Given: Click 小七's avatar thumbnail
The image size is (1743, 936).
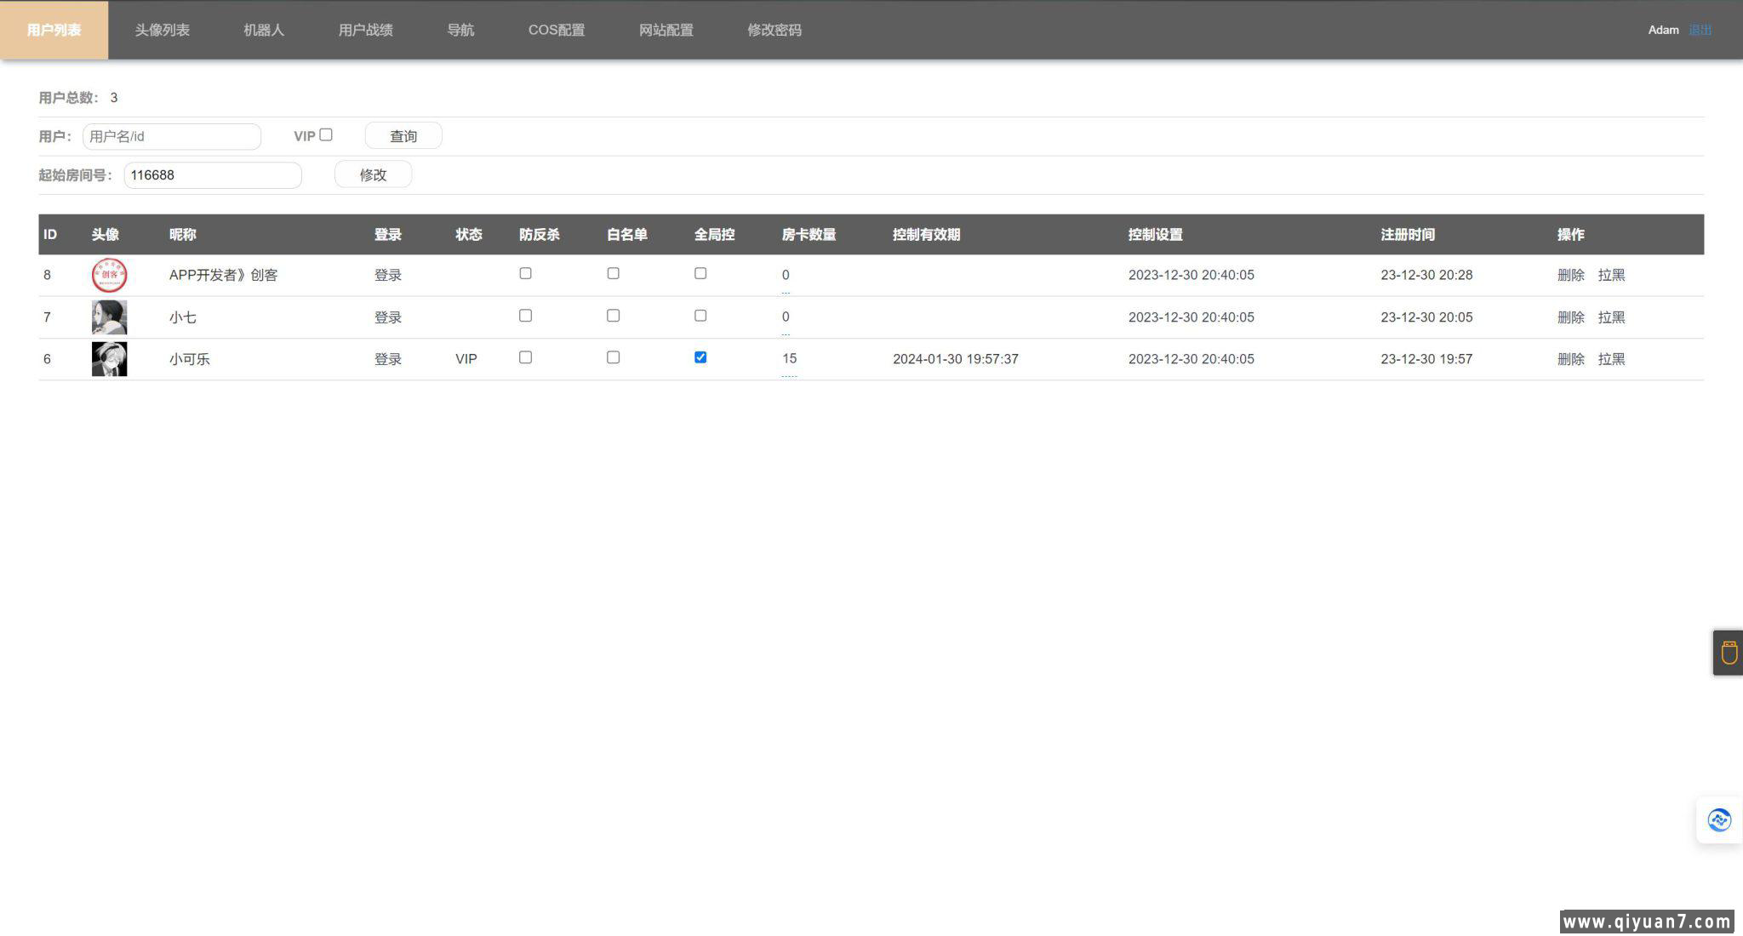Looking at the screenshot, I should click(109, 317).
